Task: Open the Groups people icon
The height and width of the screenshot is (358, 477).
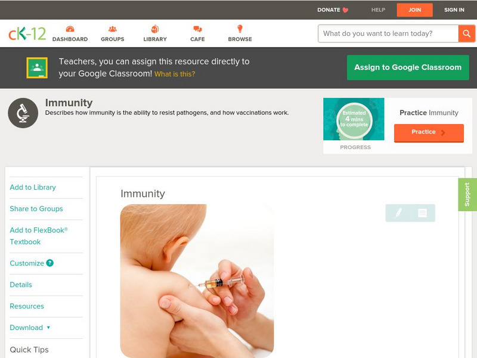Action: pyautogui.click(x=113, y=29)
